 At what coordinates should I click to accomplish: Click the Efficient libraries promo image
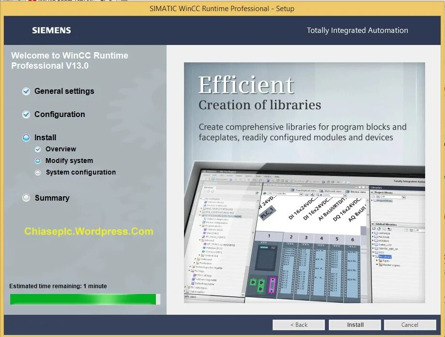coord(304,183)
